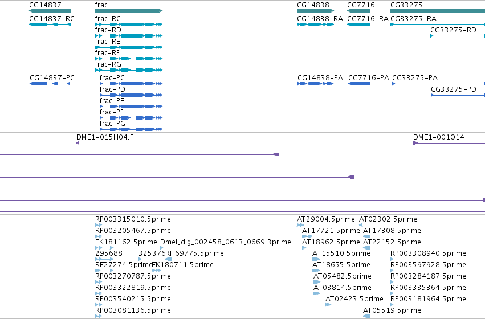Select EST RP003205467.5prime
The height and width of the screenshot is (319, 485).
99,236
